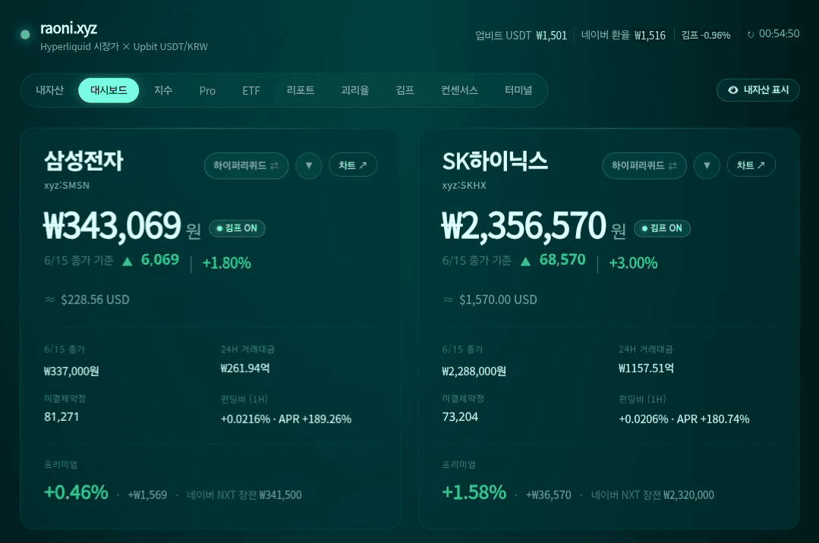Toggle 내자산 표시 eye button
The image size is (819, 543).
click(758, 89)
